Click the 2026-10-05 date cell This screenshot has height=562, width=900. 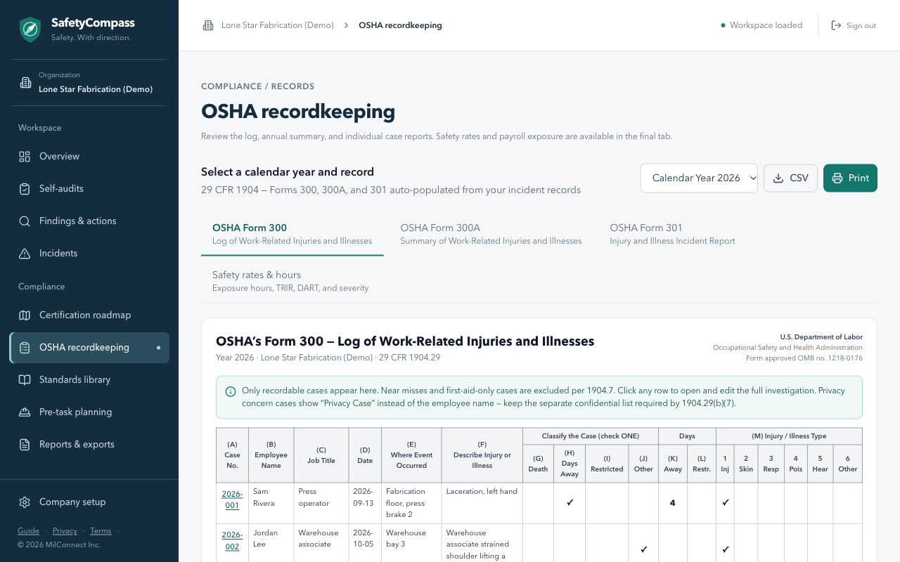pyautogui.click(x=365, y=544)
